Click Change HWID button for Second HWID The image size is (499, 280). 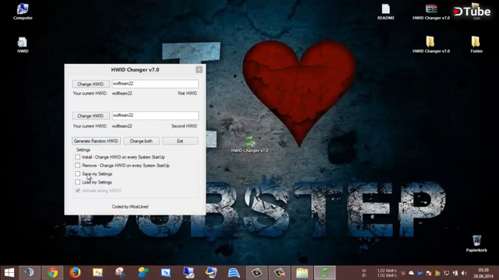pyautogui.click(x=90, y=116)
